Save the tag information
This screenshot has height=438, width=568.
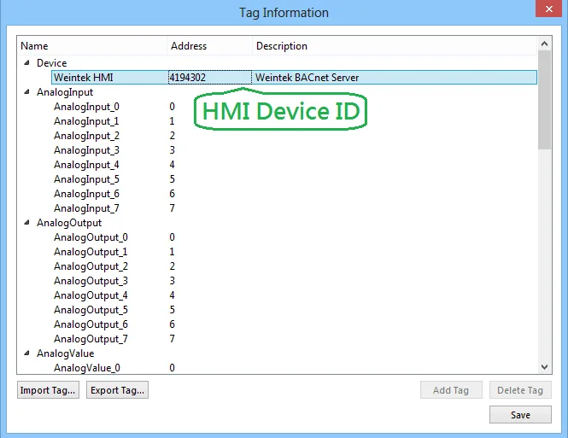coord(520,414)
